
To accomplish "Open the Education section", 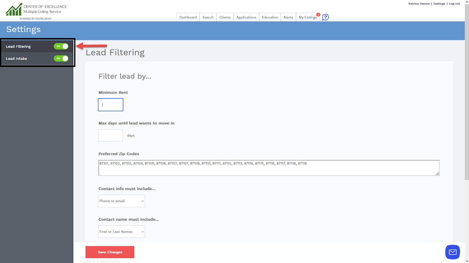I will point(269,17).
